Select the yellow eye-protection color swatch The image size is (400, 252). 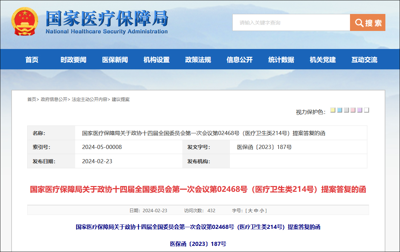coord(333,110)
